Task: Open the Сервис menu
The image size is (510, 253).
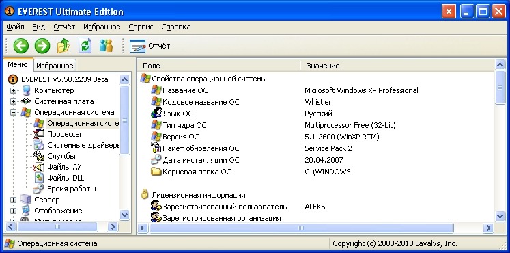Action: [141, 27]
